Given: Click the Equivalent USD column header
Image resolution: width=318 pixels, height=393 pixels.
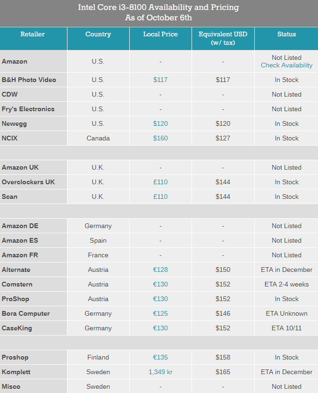Looking at the screenshot, I should pyautogui.click(x=223, y=38).
